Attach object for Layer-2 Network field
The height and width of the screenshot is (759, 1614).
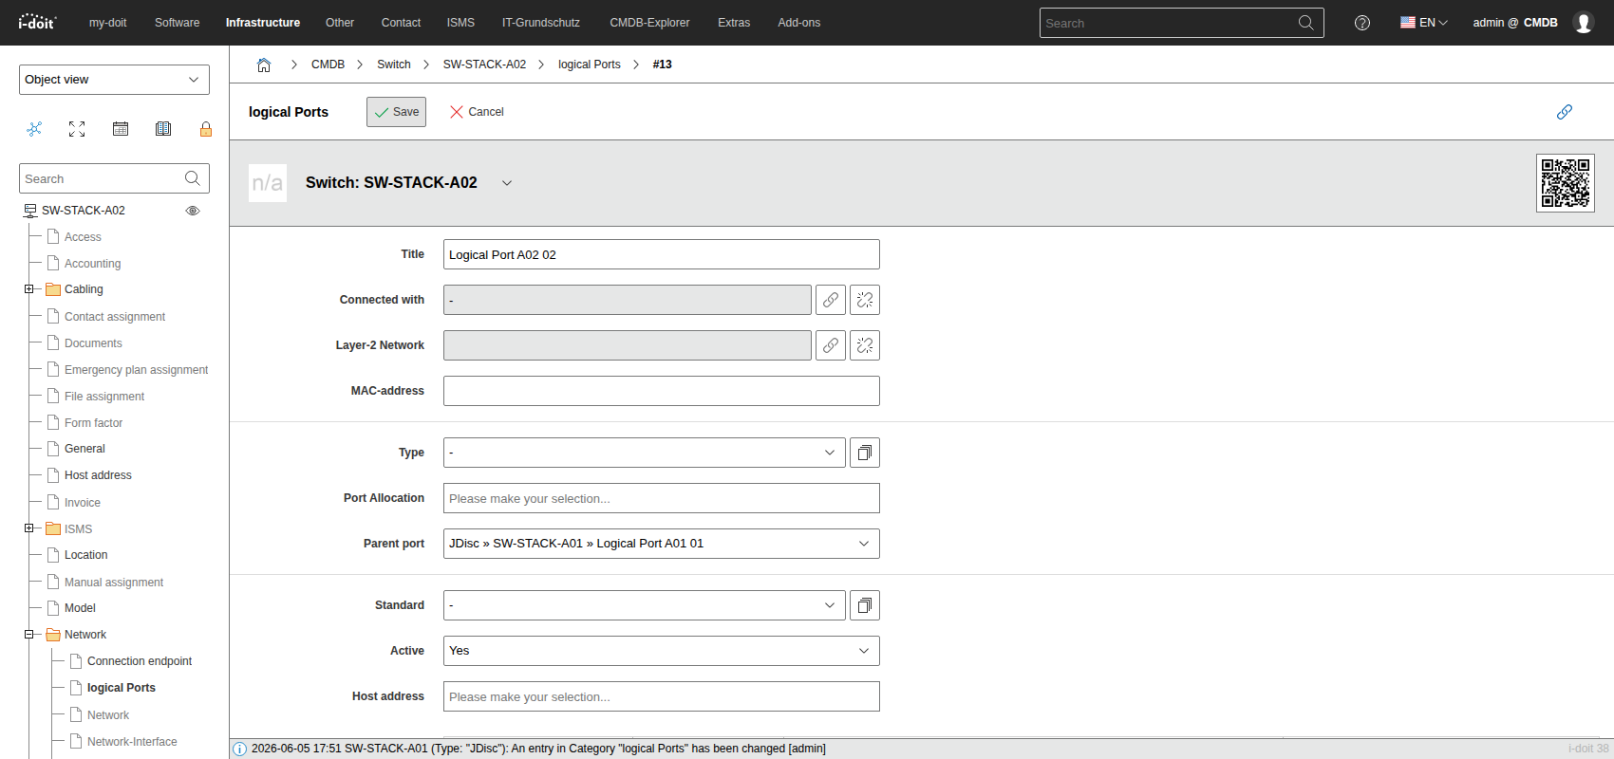click(x=831, y=345)
